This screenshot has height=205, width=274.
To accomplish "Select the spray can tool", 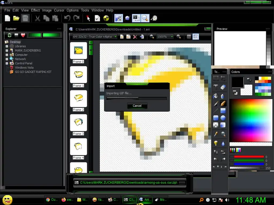I will pyautogui.click(x=223, y=96).
